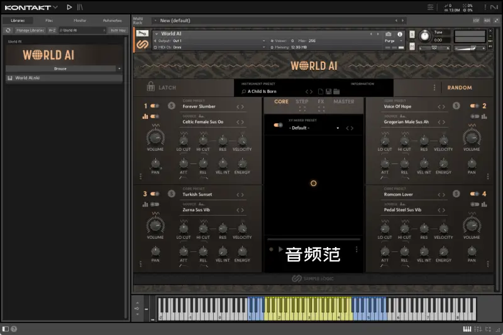Click XY motion record dot
Image resolution: width=503 pixels, height=335 pixels.
click(271, 249)
